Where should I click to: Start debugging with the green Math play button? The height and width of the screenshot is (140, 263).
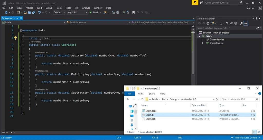pyautogui.click(x=94, y=13)
